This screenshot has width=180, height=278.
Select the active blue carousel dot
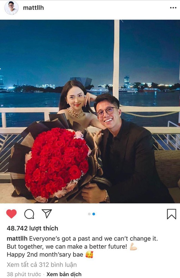[x=94, y=214]
